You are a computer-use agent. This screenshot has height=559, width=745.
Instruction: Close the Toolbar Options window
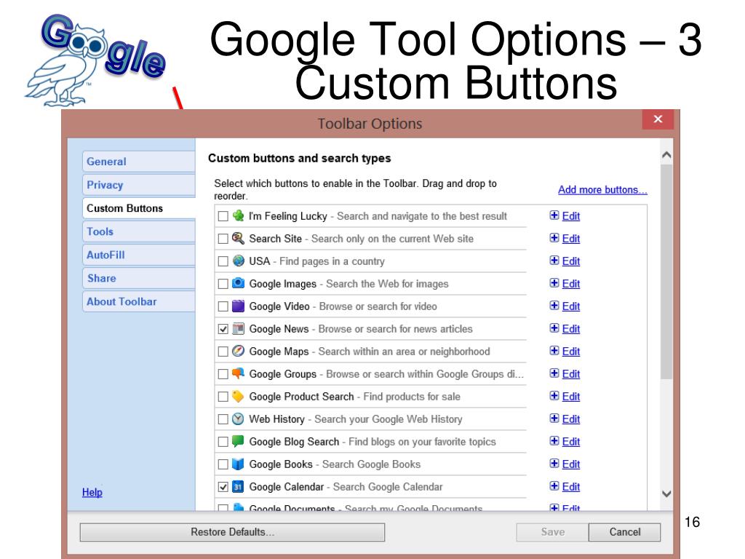coord(658,119)
